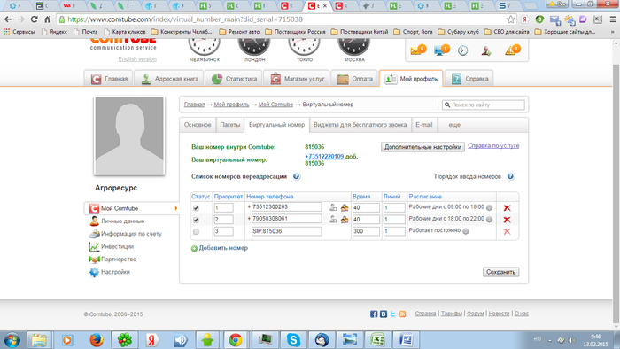Viewport: 620px width, 349px height.
Task: Uncheck status for 73512300263 row
Action: 196,208
